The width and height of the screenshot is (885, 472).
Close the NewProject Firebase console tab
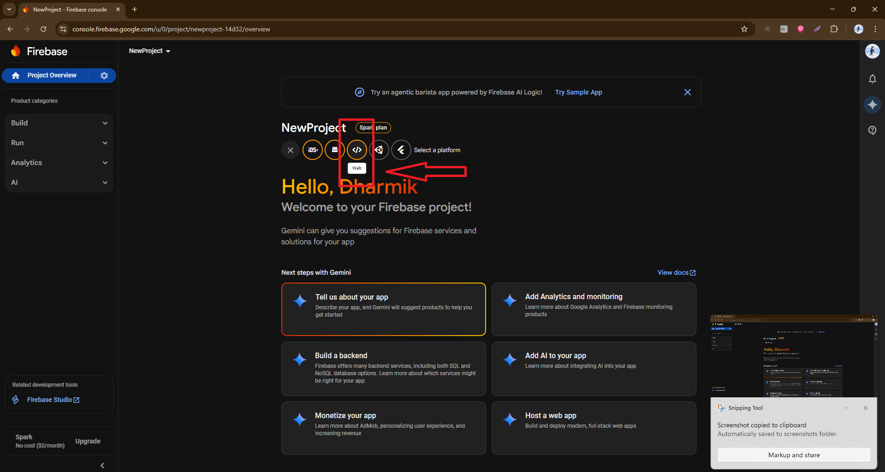118,9
